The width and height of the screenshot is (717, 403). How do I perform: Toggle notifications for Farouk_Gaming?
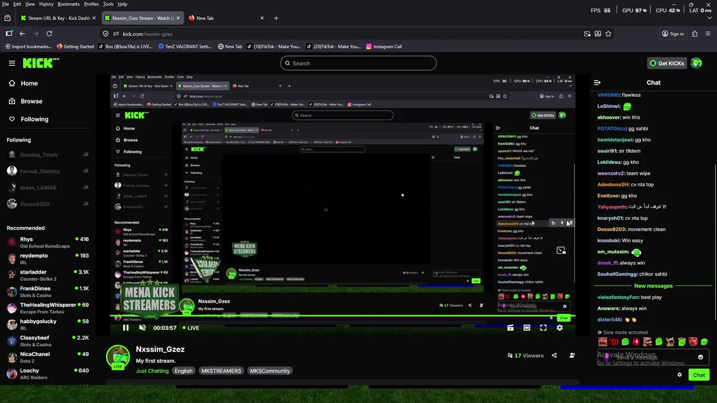[x=86, y=171]
